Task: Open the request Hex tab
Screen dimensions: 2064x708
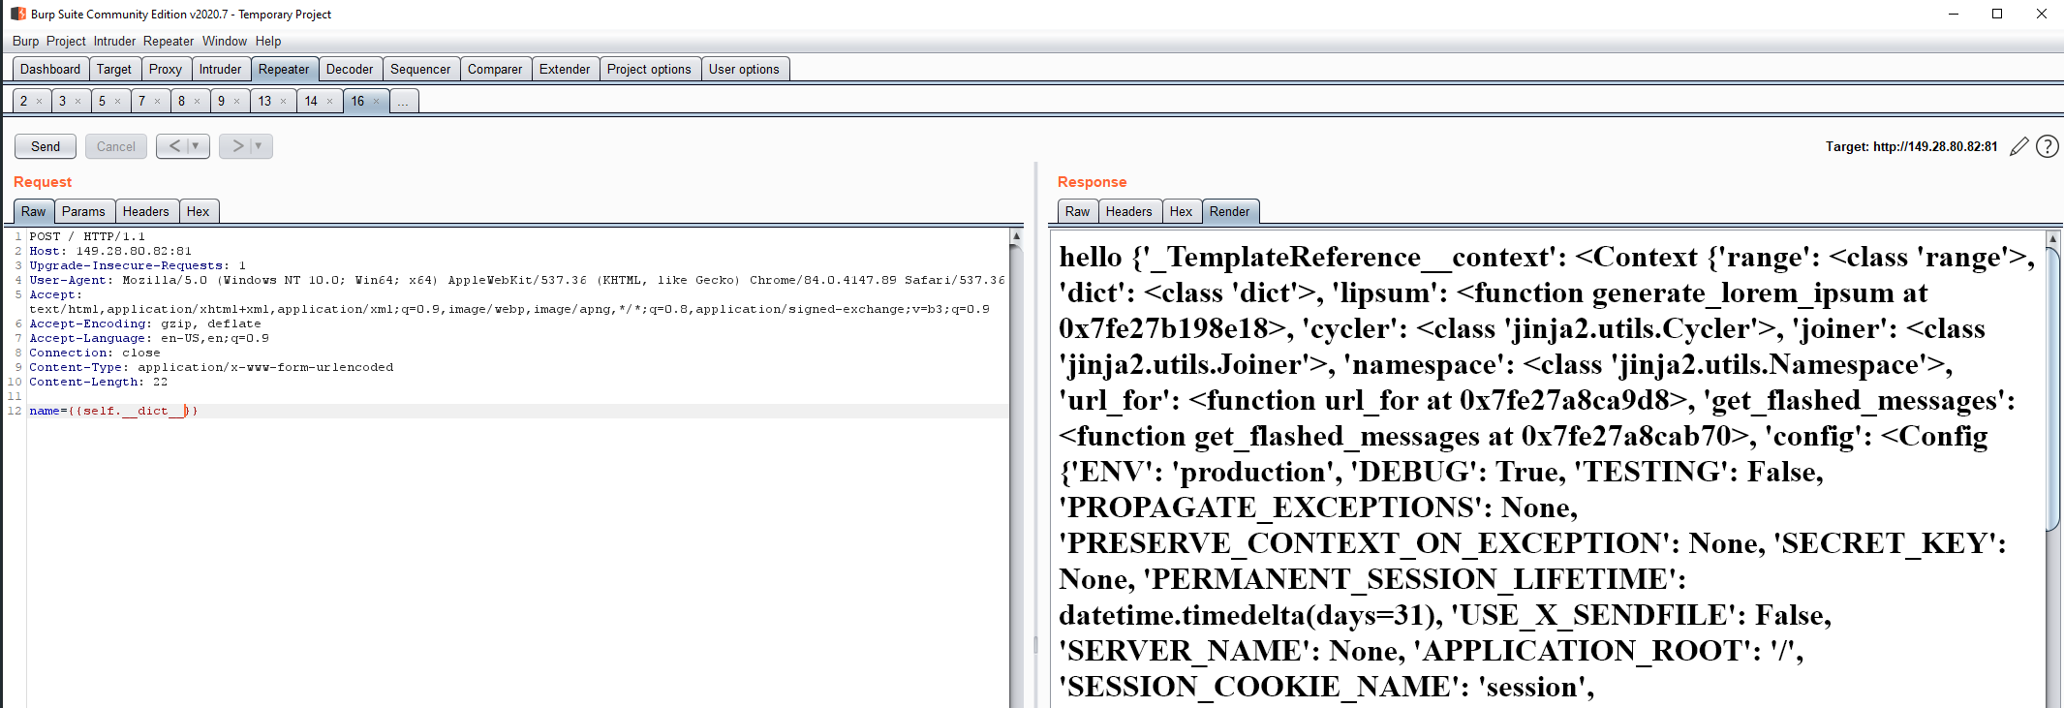Action: (x=198, y=211)
